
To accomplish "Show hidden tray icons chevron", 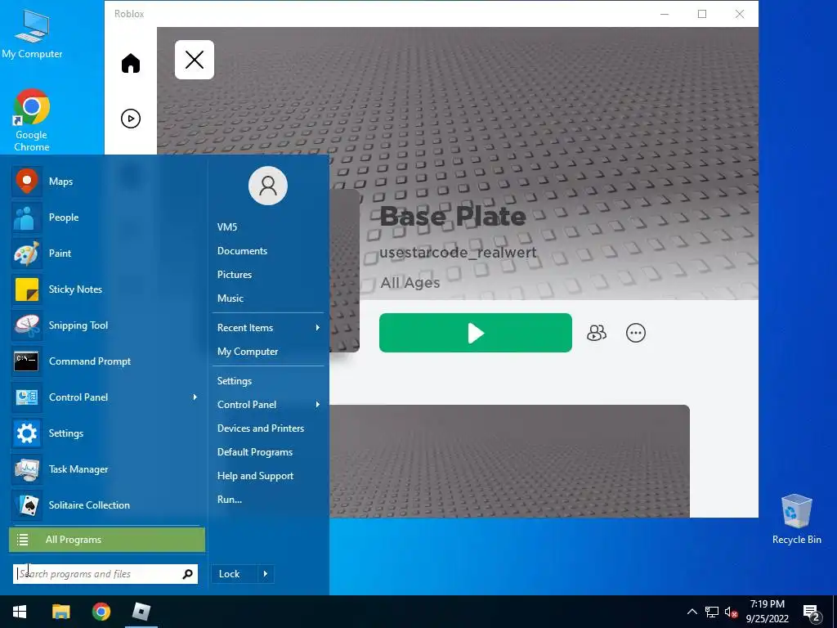I will click(692, 612).
